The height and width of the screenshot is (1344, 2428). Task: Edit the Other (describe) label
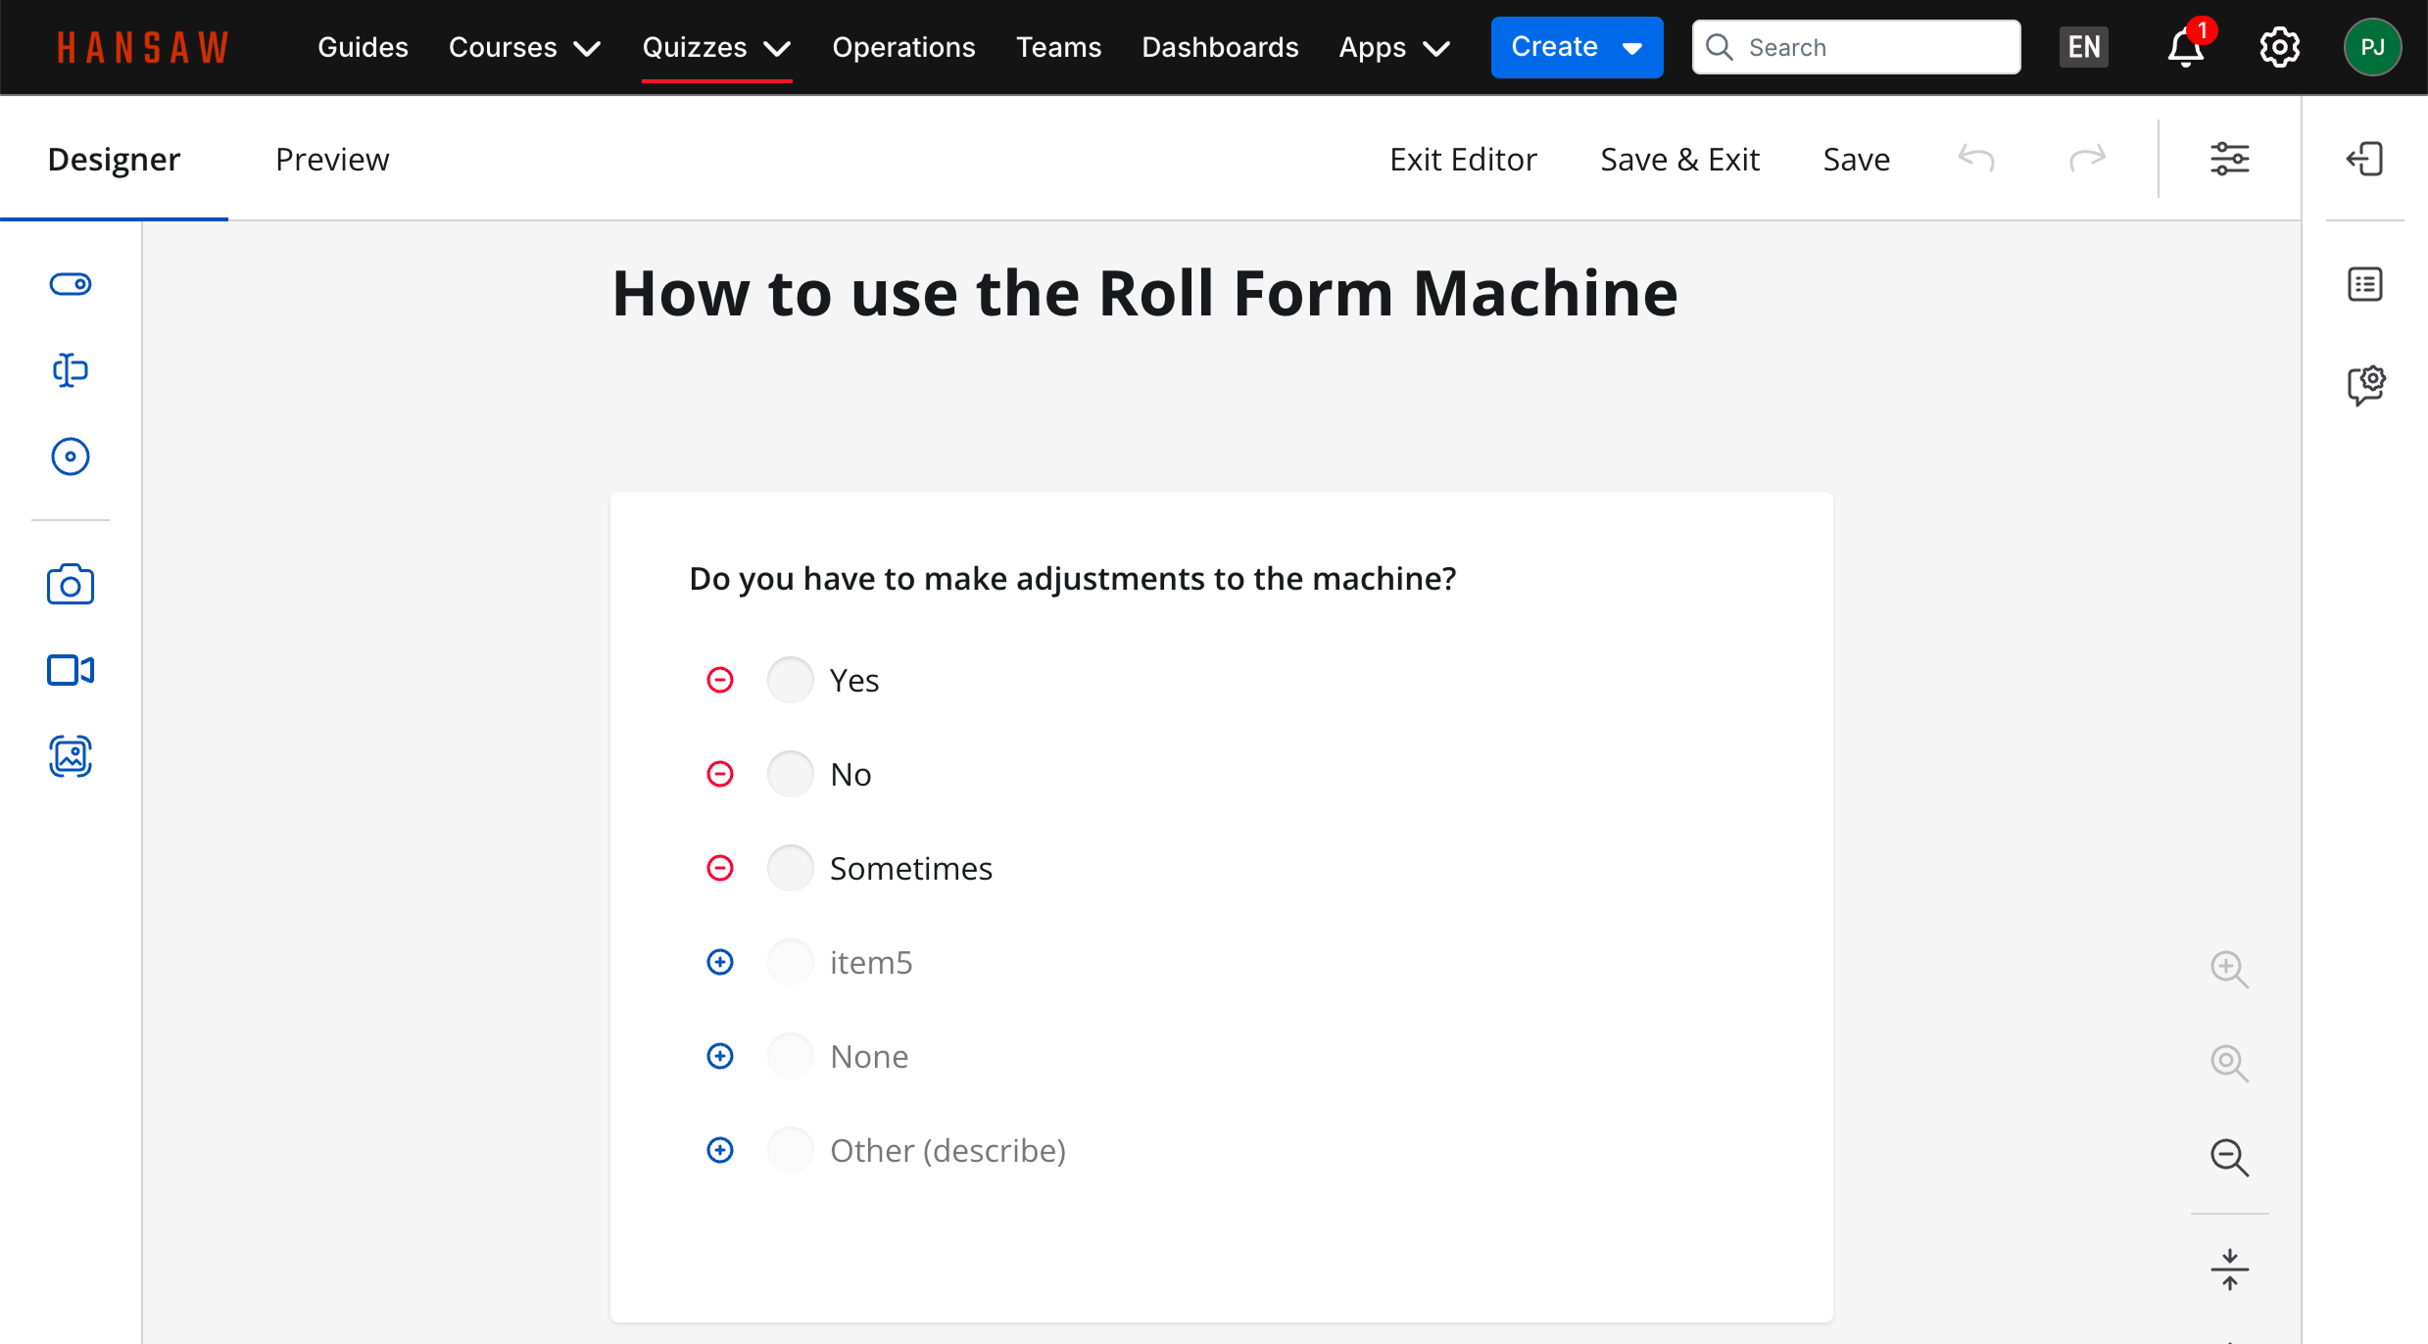947,1150
